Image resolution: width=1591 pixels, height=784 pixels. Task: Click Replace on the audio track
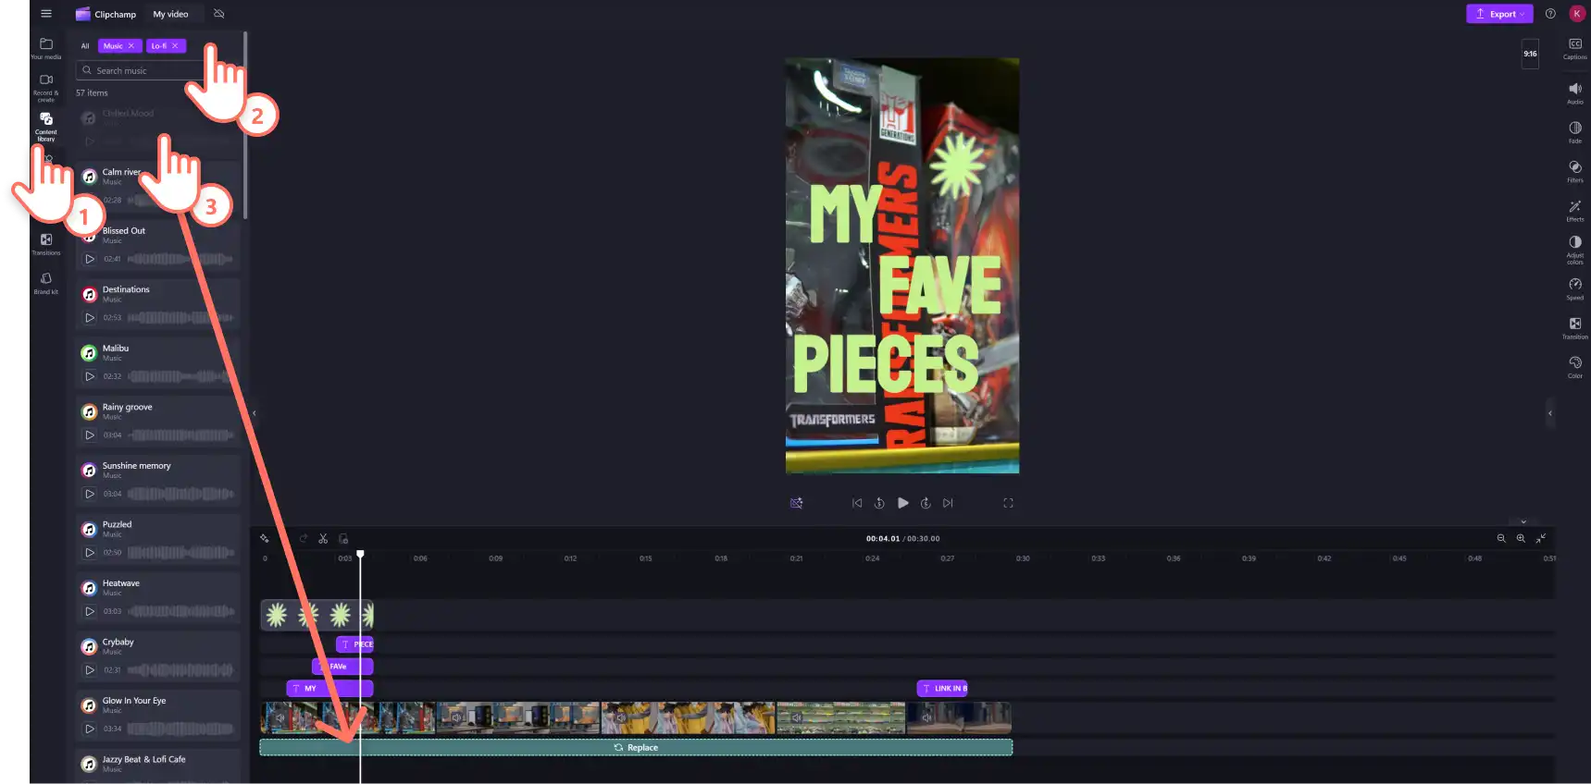click(636, 747)
